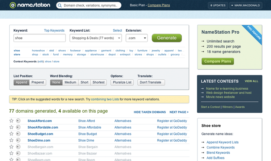Click Select next to Keyword List
Screen dimensions: 271x161
tap(117, 30)
